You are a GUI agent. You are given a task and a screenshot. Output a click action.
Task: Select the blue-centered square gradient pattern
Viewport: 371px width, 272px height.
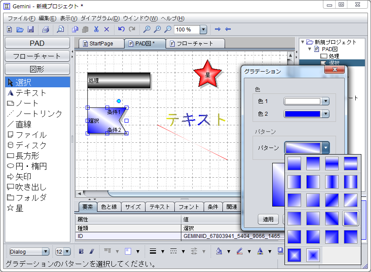(313, 255)
